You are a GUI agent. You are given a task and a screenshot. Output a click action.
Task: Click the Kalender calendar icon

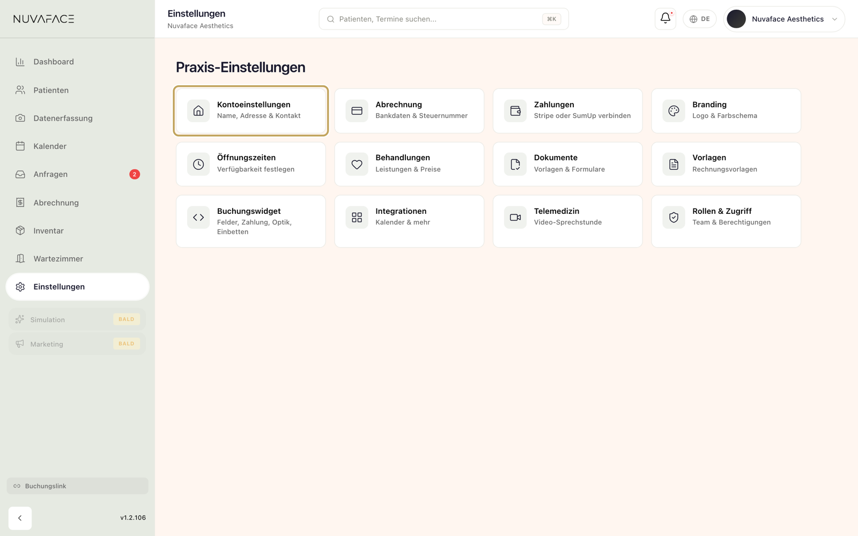click(20, 146)
